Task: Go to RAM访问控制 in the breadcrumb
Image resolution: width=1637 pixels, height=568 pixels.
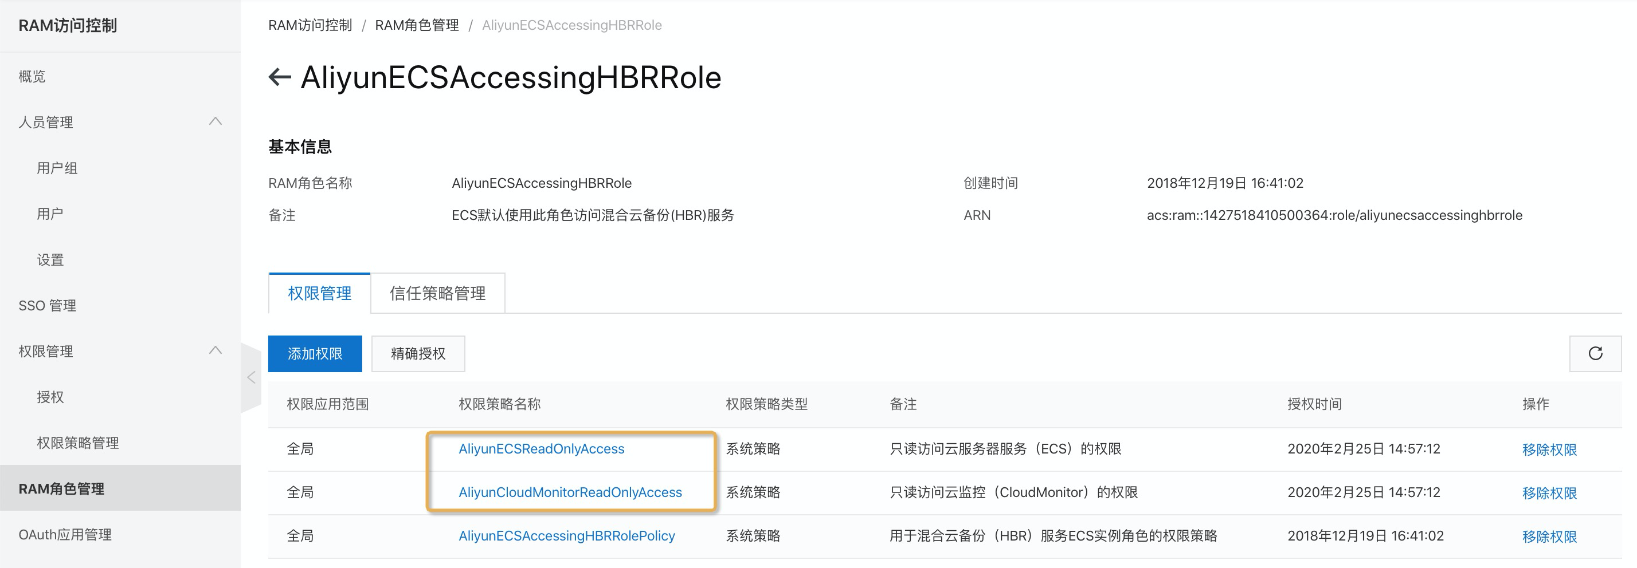Action: click(x=310, y=25)
